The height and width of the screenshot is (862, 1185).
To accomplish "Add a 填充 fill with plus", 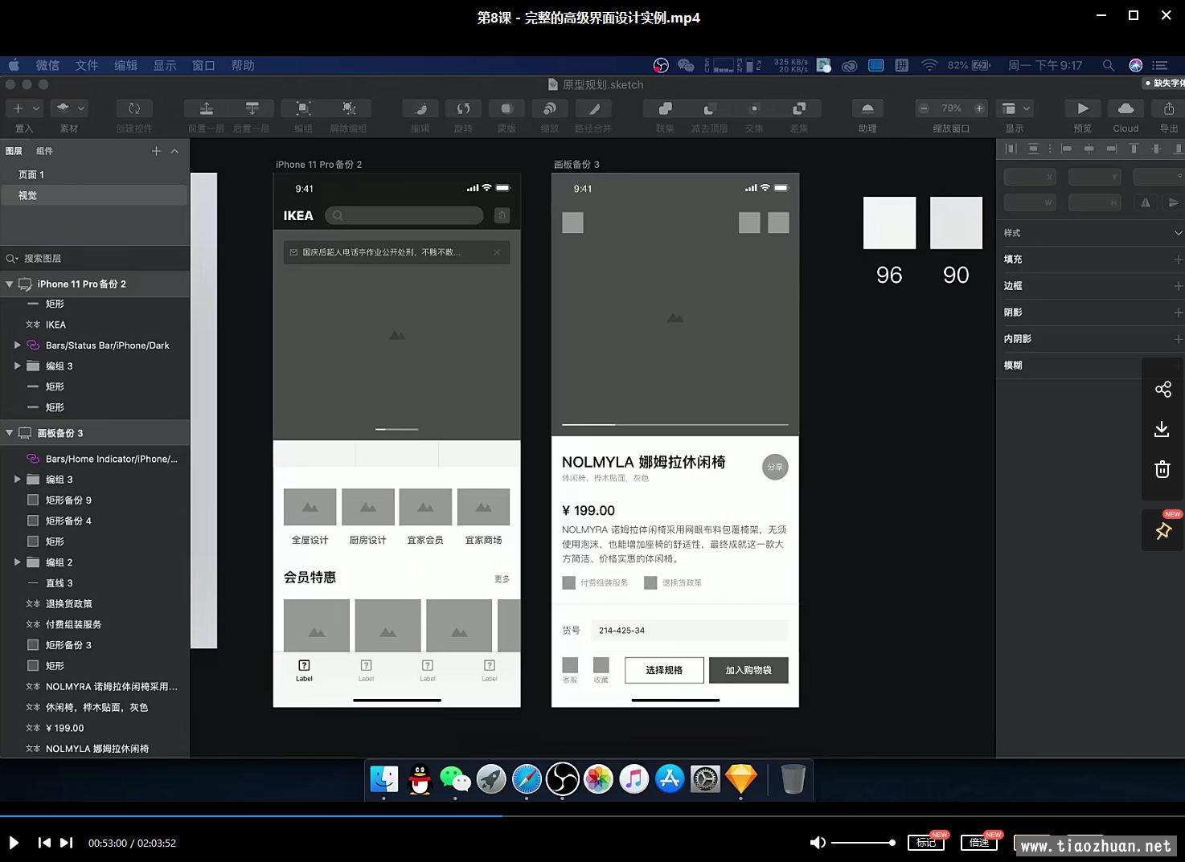I will 1178,259.
